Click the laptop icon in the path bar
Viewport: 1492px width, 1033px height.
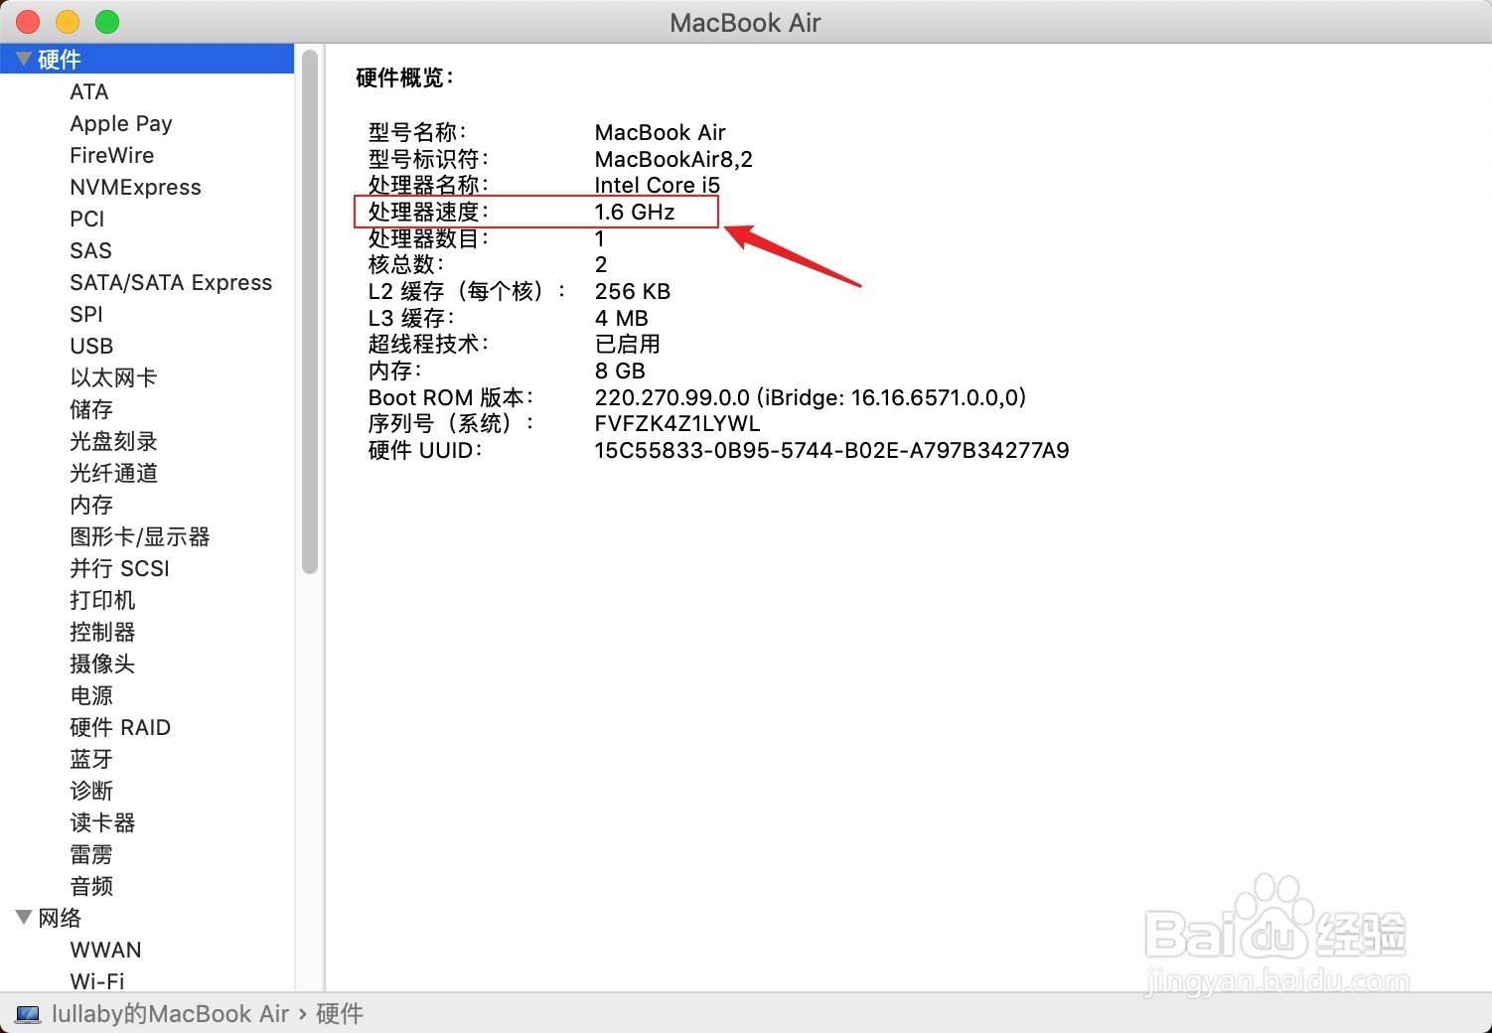tap(28, 1014)
